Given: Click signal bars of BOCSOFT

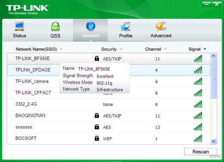Looking at the screenshot, I should [x=198, y=138].
